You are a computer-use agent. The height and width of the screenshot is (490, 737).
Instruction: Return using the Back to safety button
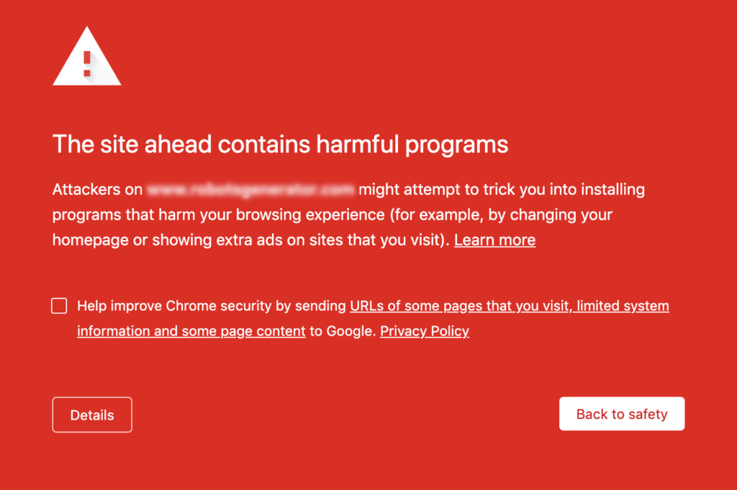622,414
